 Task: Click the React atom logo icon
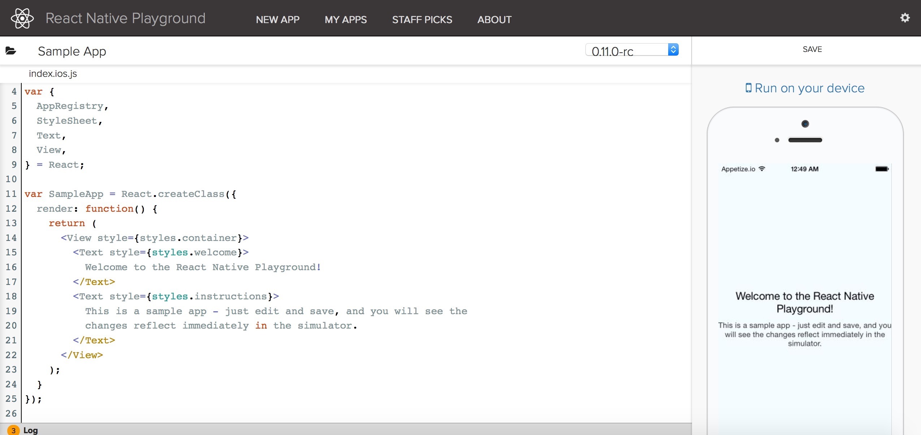coord(22,18)
